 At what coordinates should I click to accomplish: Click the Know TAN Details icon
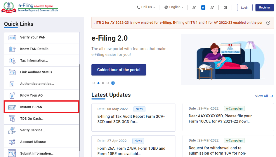pyautogui.click(x=12, y=49)
